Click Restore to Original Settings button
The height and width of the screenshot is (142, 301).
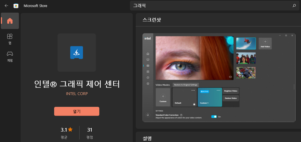(186, 85)
